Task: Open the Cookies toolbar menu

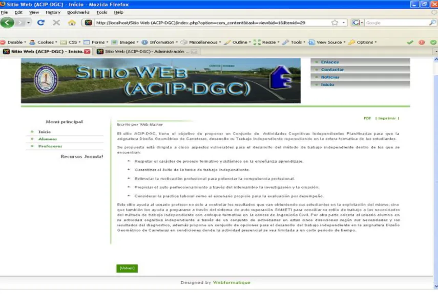Action: pos(44,42)
